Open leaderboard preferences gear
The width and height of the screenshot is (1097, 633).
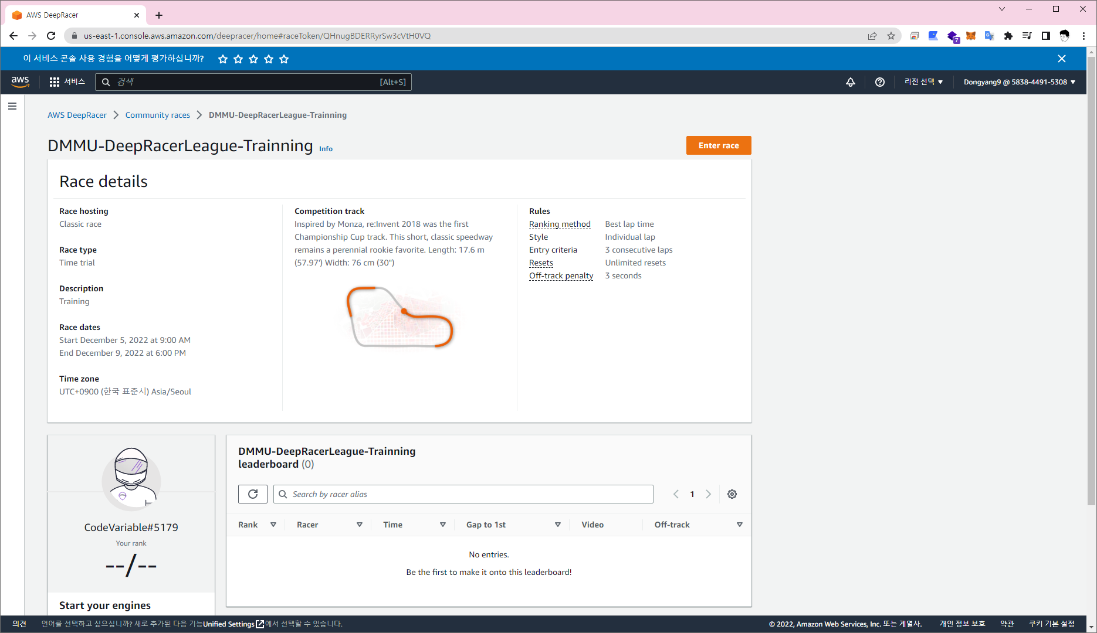(x=732, y=494)
